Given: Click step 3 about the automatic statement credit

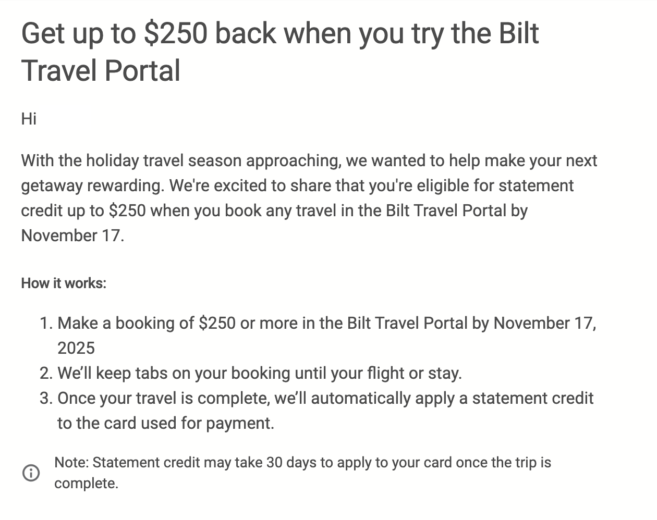Looking at the screenshot, I should (x=325, y=398).
